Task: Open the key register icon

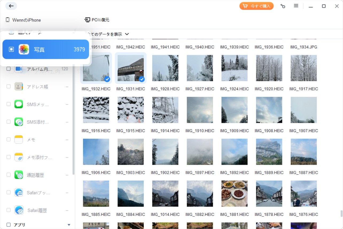Action: (283, 6)
